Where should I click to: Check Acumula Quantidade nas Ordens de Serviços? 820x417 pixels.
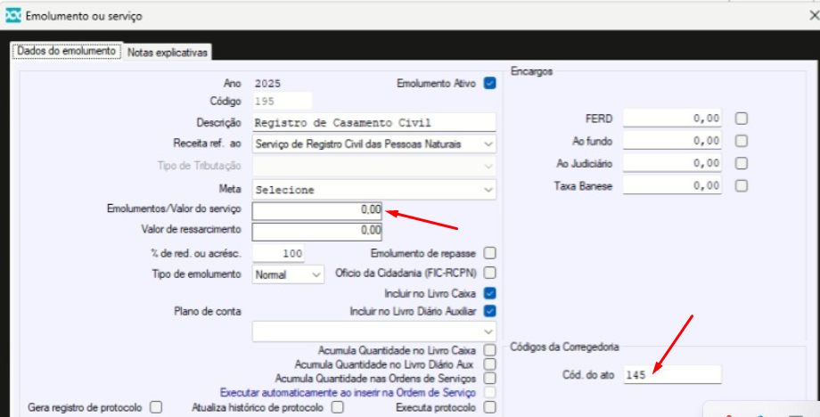(x=489, y=378)
